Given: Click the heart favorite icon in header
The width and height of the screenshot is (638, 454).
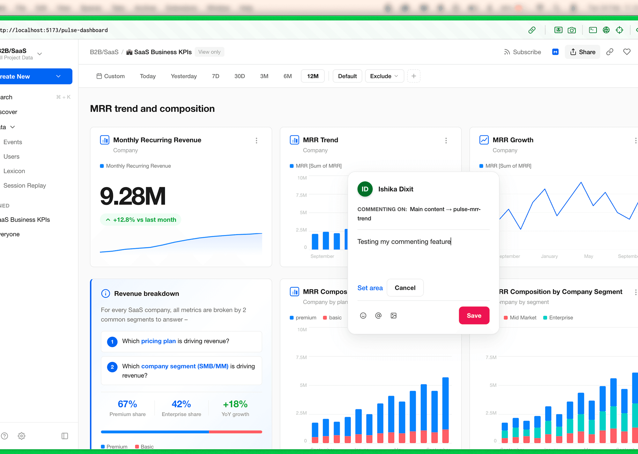Looking at the screenshot, I should click(x=627, y=52).
